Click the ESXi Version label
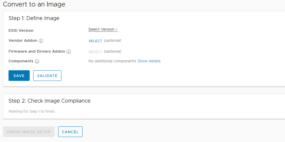The width and height of the screenshot is (285, 142). [21, 31]
